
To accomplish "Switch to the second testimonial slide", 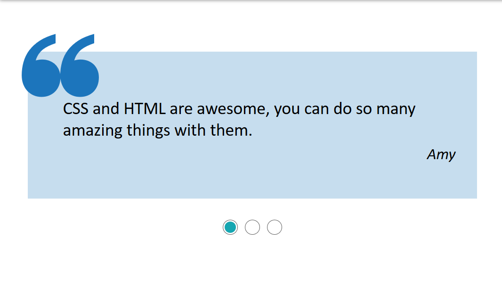I will [252, 227].
